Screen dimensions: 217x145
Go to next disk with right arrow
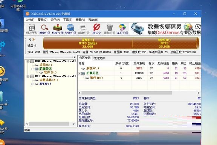point(34,39)
